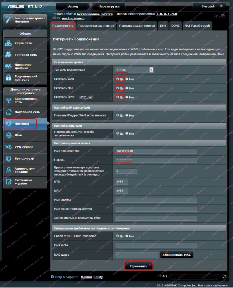Image resolution: width=233 pixels, height=288 pixels.
Task: Set Включить UPnP to Нет
Action: tap(127, 97)
